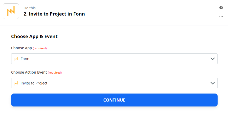The image size is (228, 114).
Task: Click the Invite to Project selected event value
Action: coord(34,83)
